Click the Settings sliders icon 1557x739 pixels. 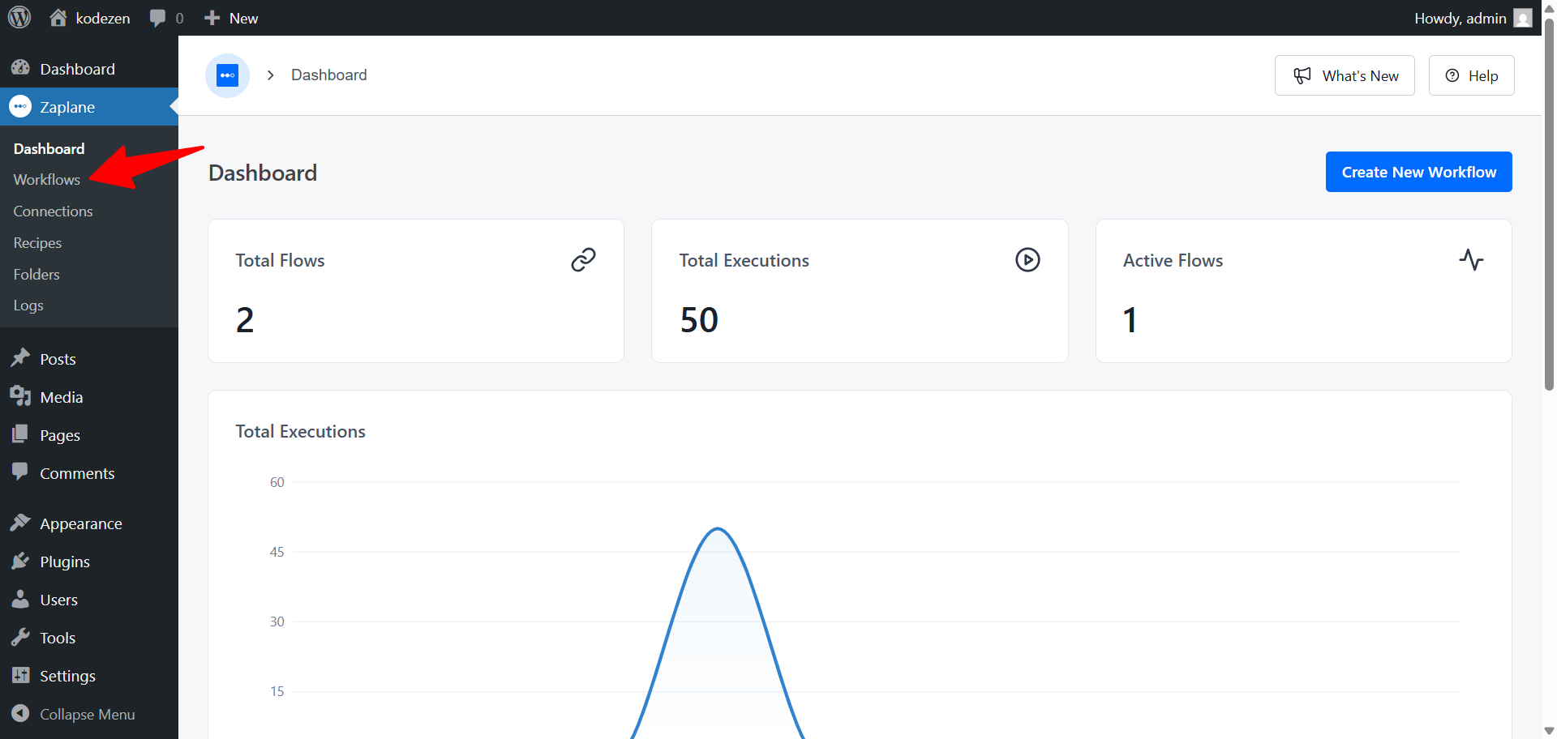(x=20, y=675)
